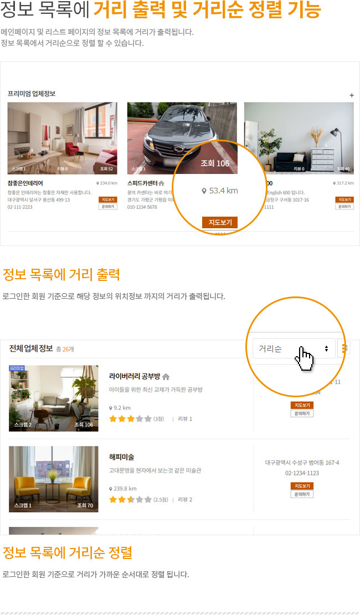Click the location pin beside 9.2 km
Image resolution: width=360 pixels, height=615 pixels.
coord(111,408)
